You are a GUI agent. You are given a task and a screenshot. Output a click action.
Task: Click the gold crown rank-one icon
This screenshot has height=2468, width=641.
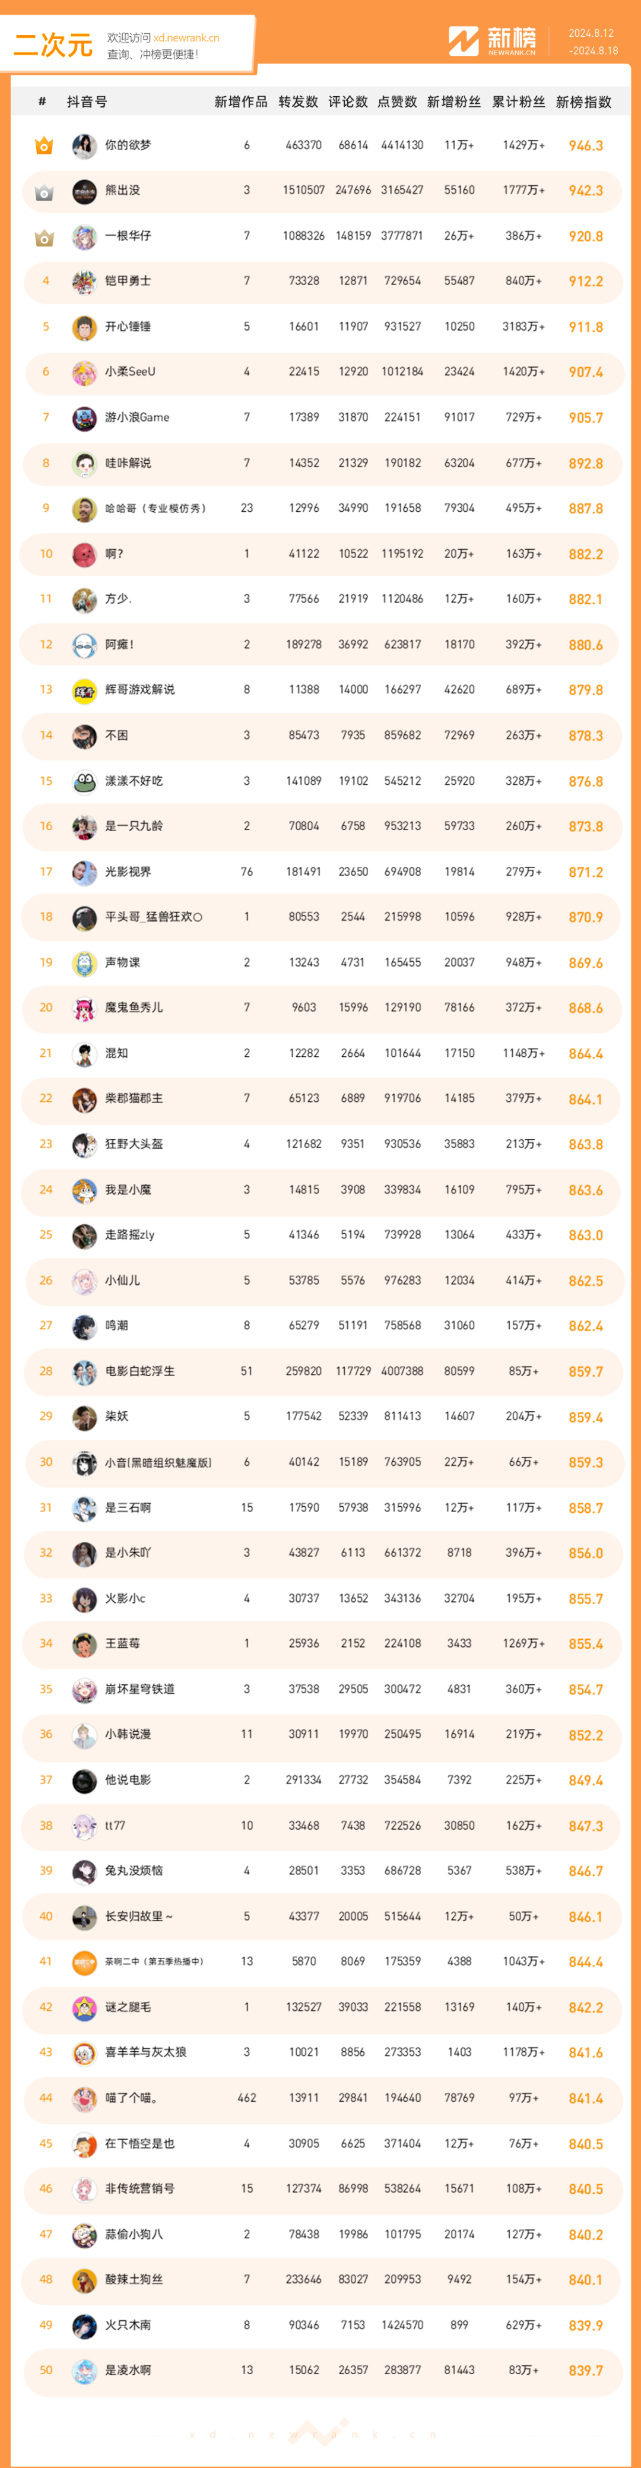pyautogui.click(x=44, y=145)
